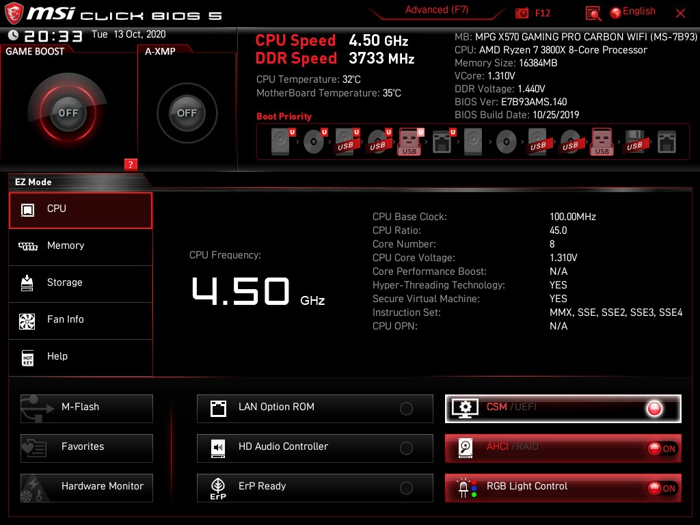
Task: Toggle the A-XMP knob on
Action: (187, 113)
